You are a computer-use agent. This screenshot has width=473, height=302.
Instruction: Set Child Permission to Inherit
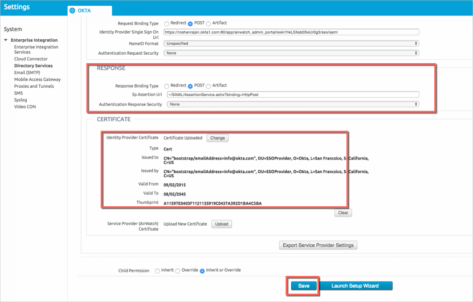click(x=157, y=271)
